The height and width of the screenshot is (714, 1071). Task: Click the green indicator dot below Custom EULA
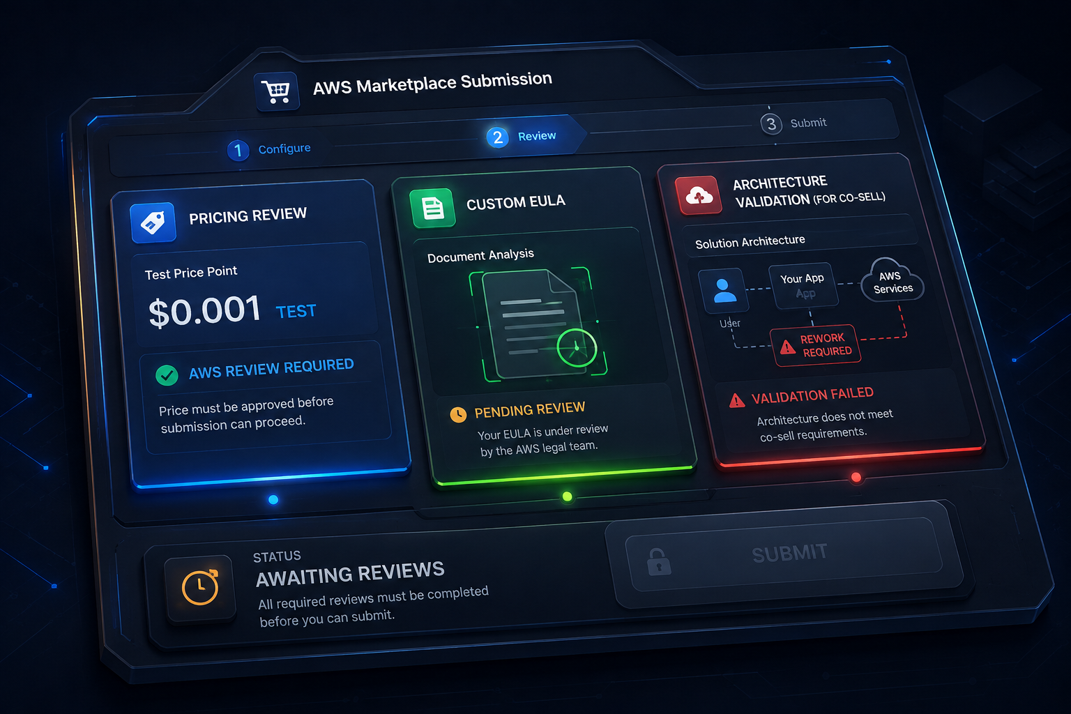tap(567, 496)
